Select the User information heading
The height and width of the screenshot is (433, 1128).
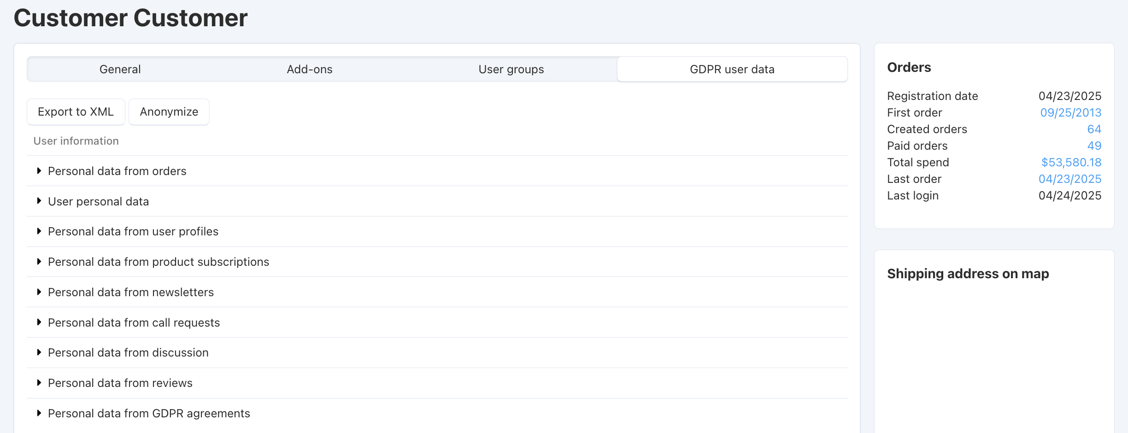tap(76, 141)
